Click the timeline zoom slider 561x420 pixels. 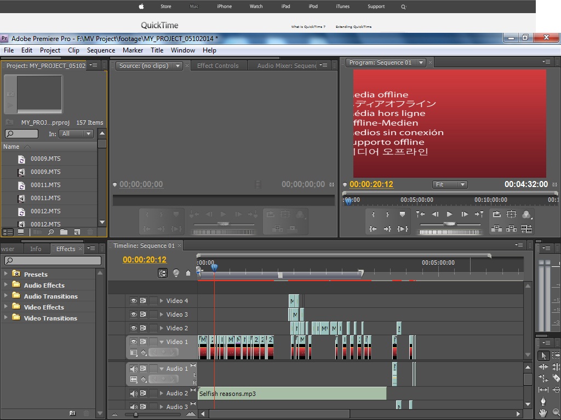point(136,415)
